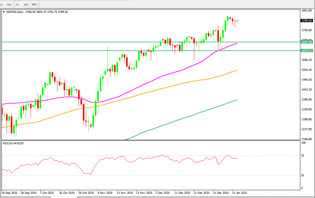Viewport: 315px width, 198px height.
Task: Select the 3687.48 level label on axis
Action: pyautogui.click(x=307, y=42)
